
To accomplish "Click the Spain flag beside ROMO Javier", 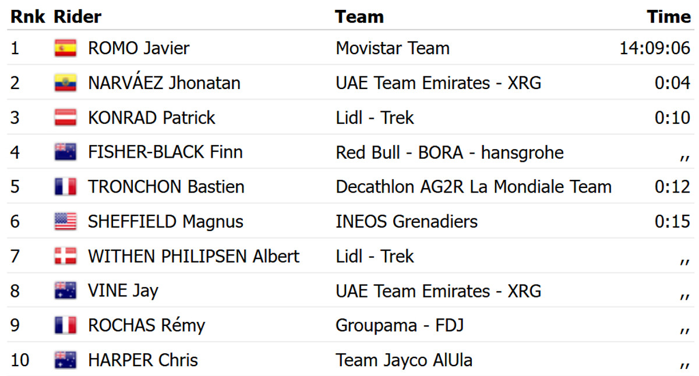I will tap(65, 48).
